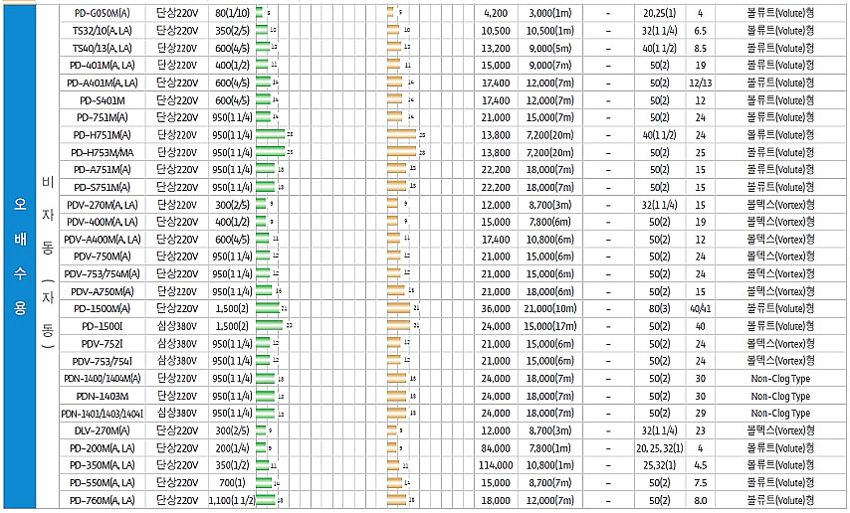The width and height of the screenshot is (850, 513).
Task: Select the 40/41 weight cell
Action: 700,308
